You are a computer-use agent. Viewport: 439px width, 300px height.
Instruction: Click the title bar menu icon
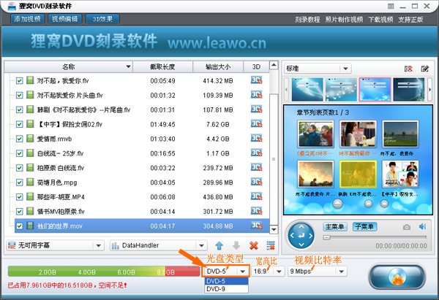391,6
